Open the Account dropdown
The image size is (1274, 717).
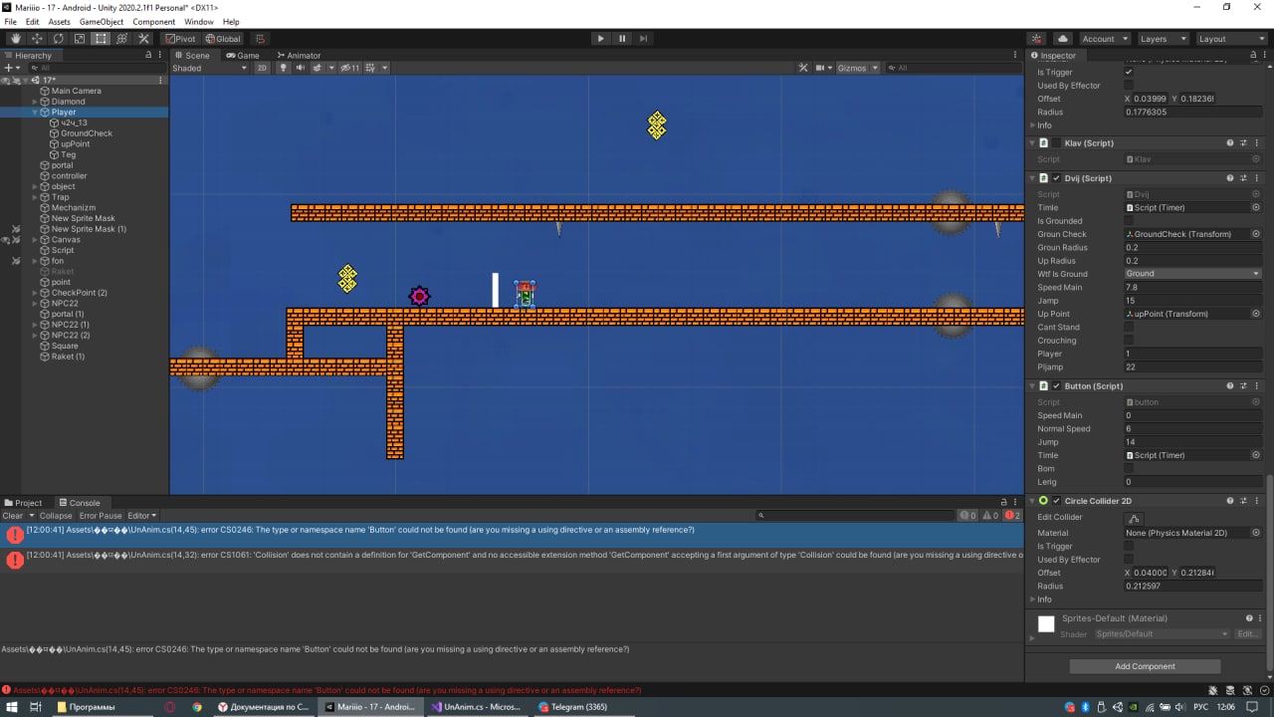click(1105, 39)
